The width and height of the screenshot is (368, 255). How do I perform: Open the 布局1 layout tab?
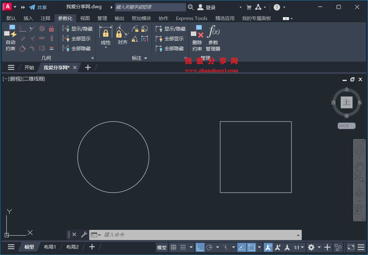point(50,247)
